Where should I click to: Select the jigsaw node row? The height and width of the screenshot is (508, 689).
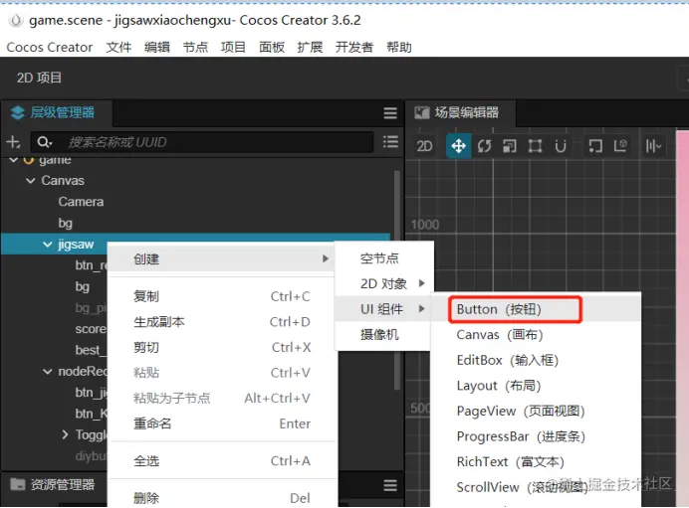click(x=196, y=244)
